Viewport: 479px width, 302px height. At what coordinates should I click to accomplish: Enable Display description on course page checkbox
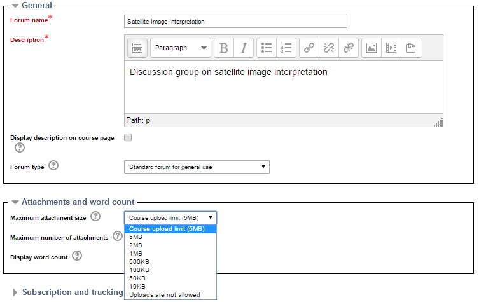coord(128,137)
